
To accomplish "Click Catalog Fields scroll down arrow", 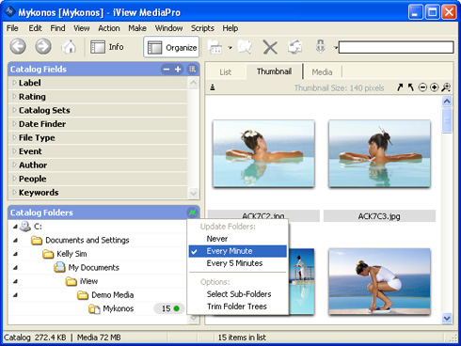I will click(x=194, y=194).
